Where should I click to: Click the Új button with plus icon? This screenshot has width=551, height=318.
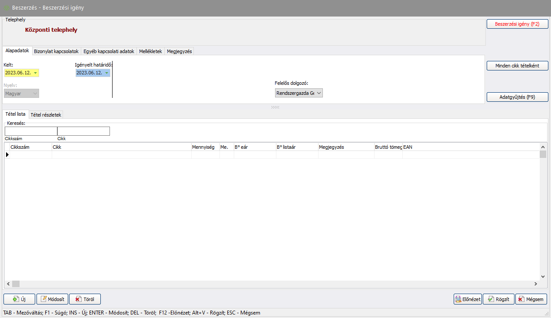[x=19, y=299]
